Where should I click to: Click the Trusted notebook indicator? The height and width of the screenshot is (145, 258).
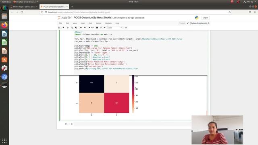point(182,23)
